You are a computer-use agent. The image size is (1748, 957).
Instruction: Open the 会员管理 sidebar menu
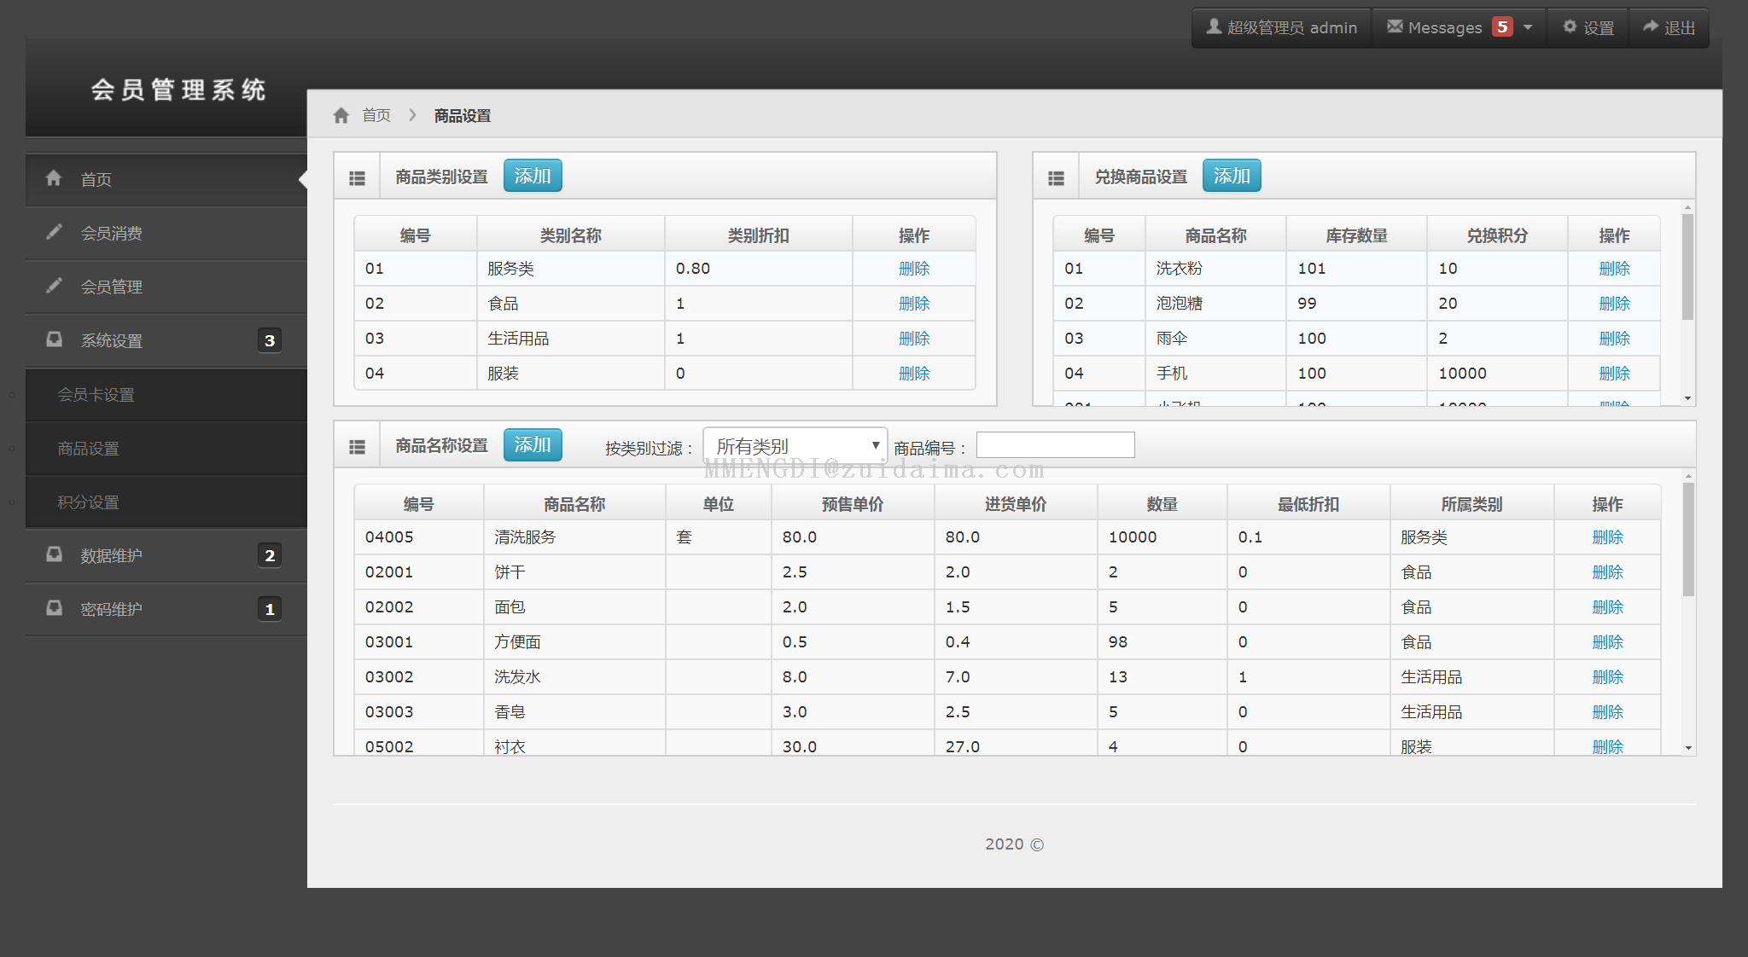166,287
